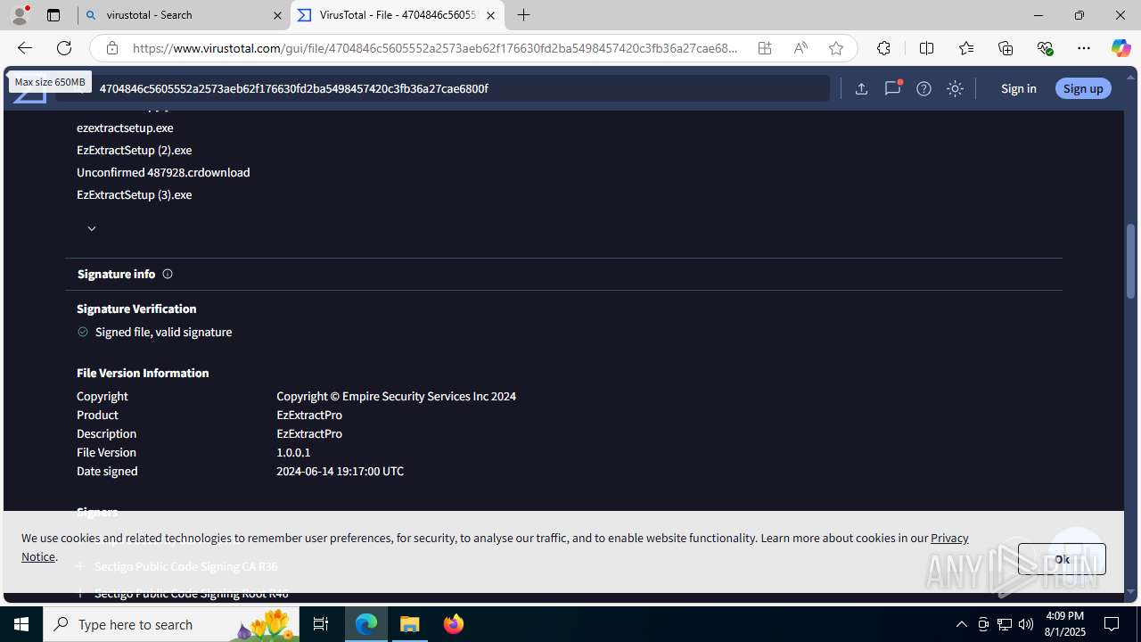The image size is (1141, 642).
Task: Add page to favorites star icon
Action: (836, 48)
